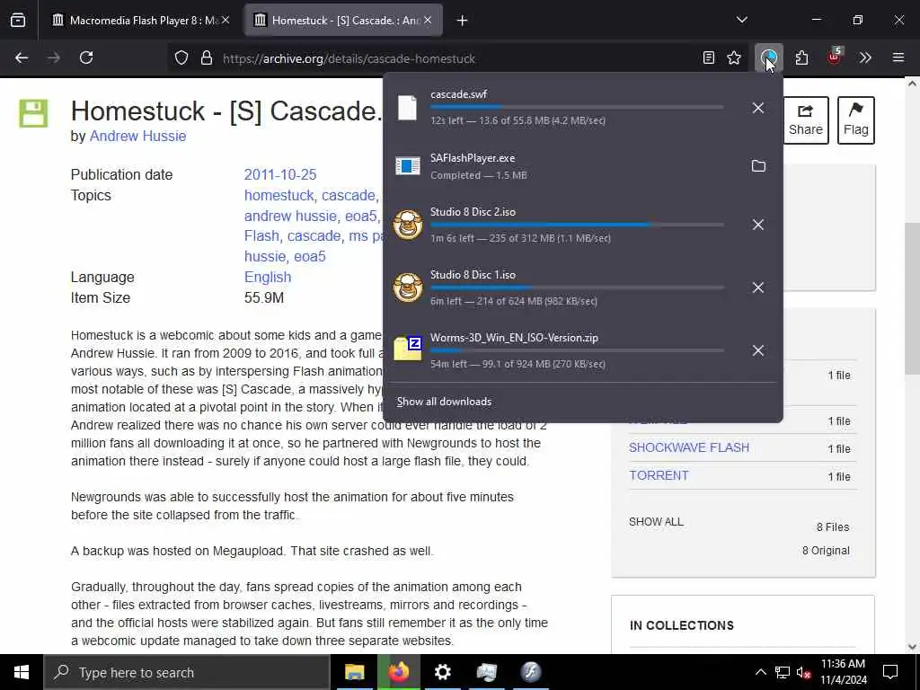
Task: Cancel the cascade.swf download
Action: click(758, 108)
